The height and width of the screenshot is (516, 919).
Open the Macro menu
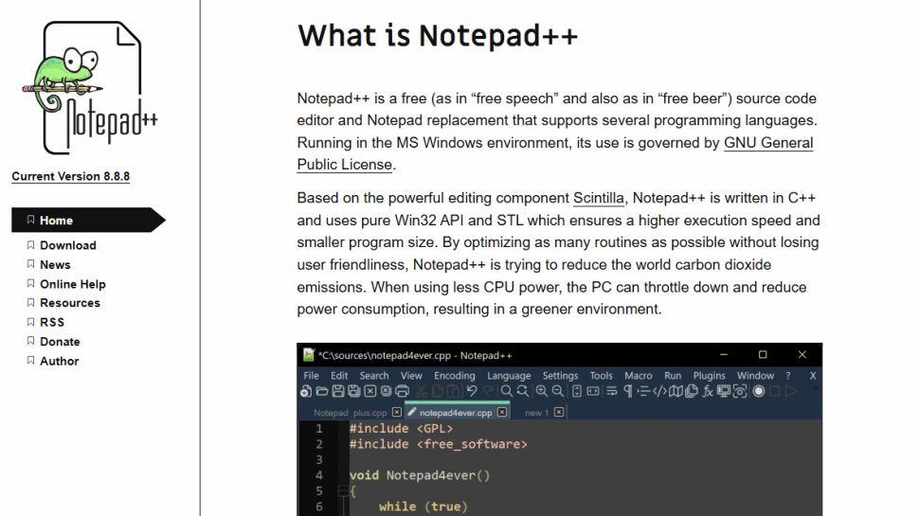click(x=639, y=376)
